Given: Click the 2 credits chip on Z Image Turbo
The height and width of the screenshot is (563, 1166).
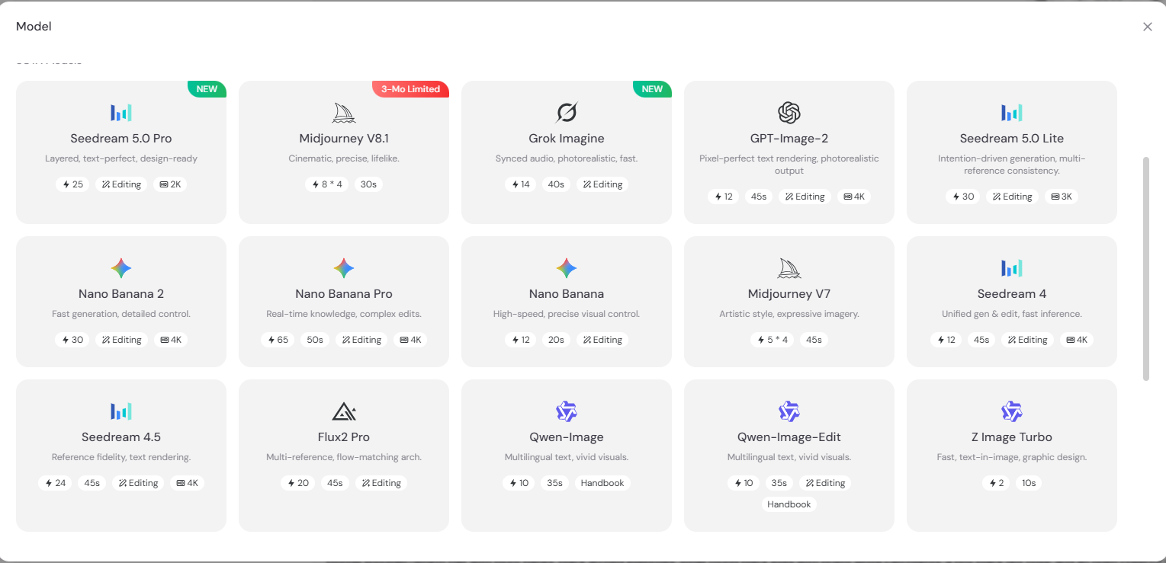Looking at the screenshot, I should [995, 483].
